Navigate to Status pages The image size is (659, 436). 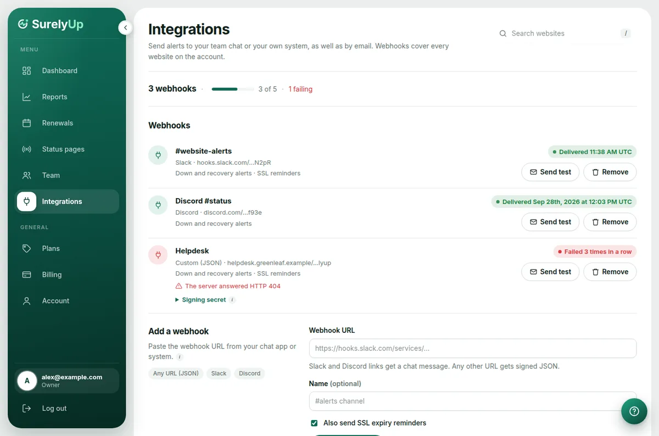[x=67, y=149]
